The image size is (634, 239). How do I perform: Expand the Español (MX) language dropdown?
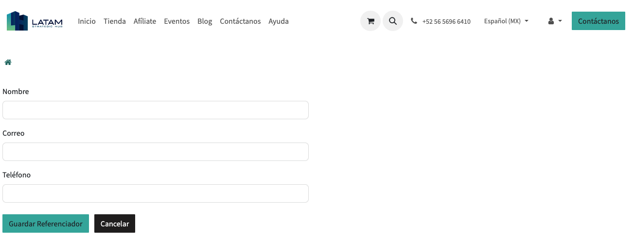(506, 21)
